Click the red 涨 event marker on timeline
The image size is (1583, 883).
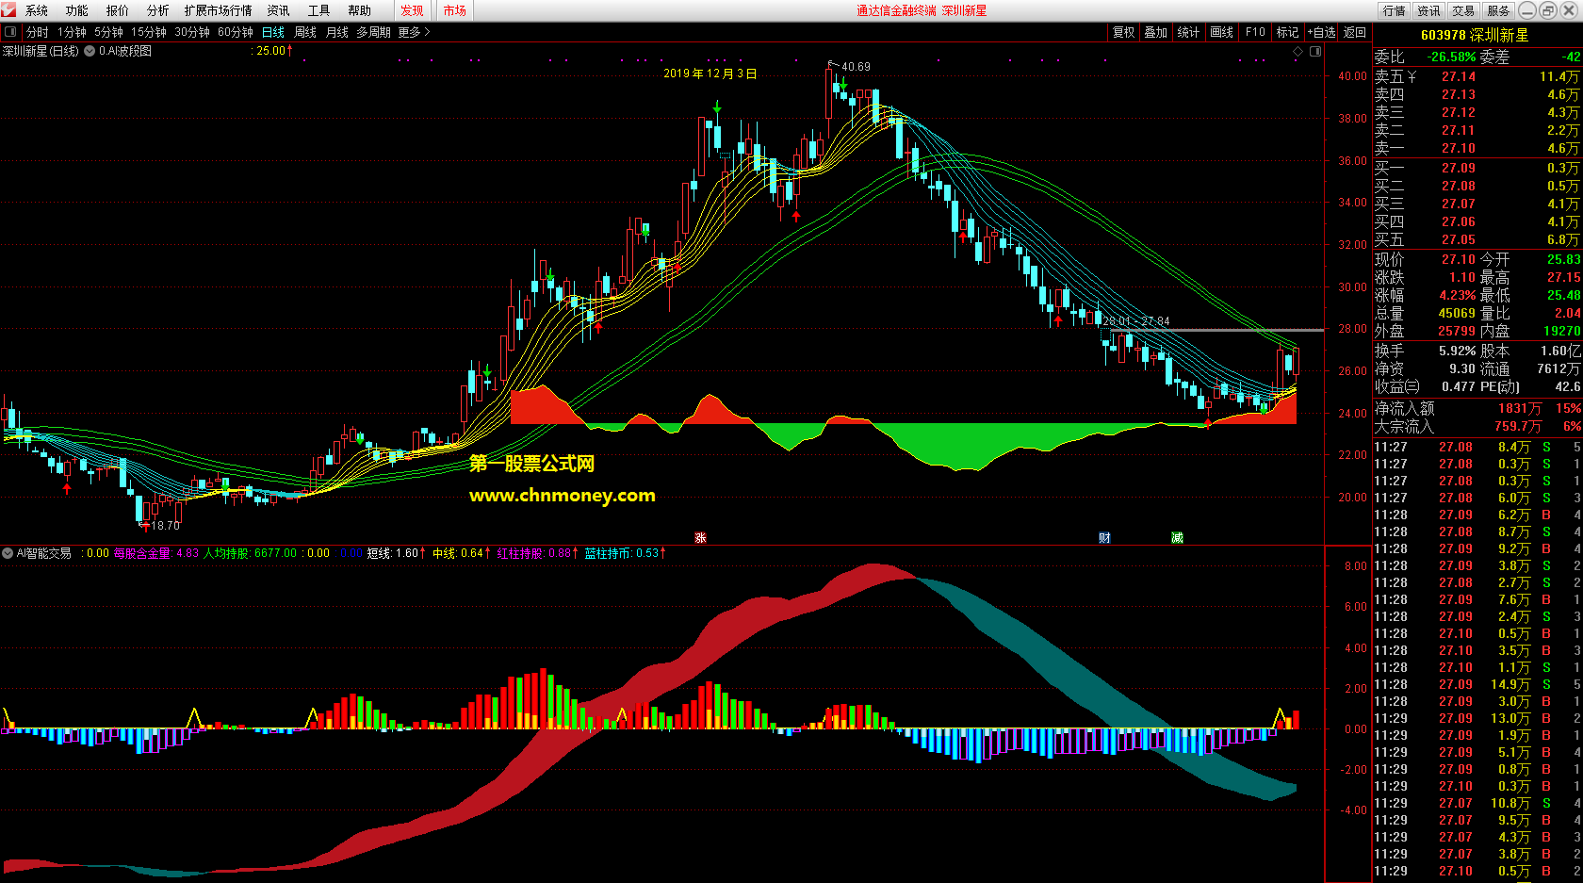tap(700, 537)
